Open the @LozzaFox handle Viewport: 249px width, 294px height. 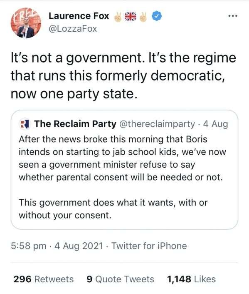[73, 29]
